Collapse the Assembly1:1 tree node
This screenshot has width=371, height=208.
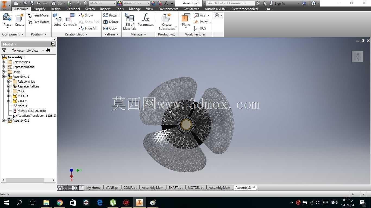coord(4,77)
